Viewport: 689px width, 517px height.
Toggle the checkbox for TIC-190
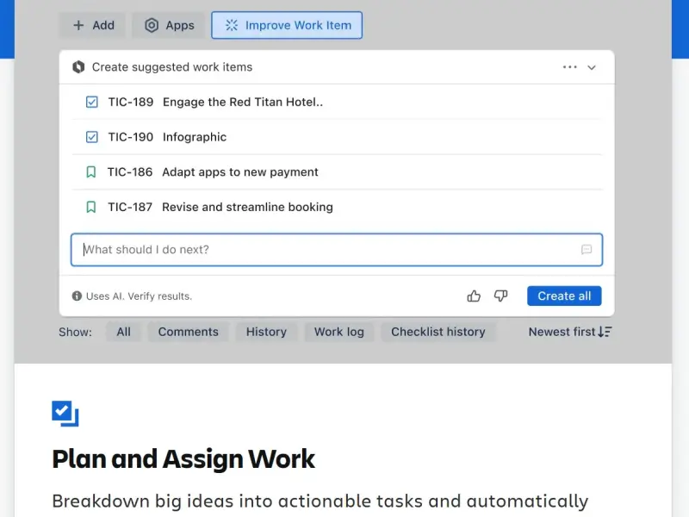tap(92, 137)
